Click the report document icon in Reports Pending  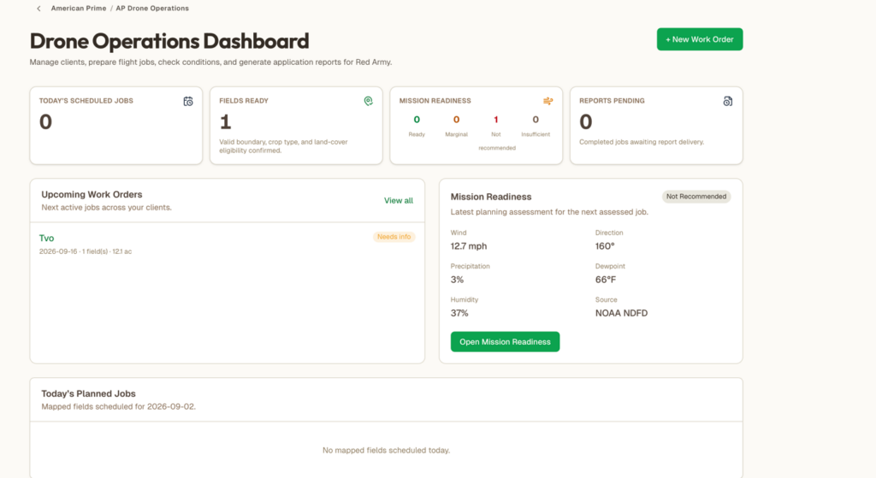(x=727, y=101)
